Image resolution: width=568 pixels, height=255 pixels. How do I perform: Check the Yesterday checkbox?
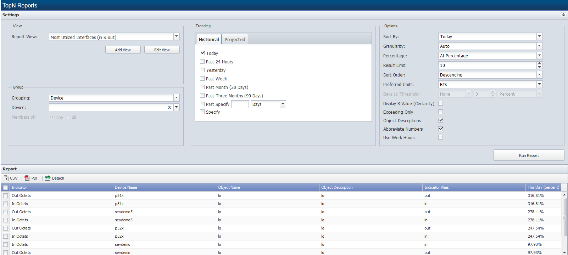pyautogui.click(x=202, y=70)
